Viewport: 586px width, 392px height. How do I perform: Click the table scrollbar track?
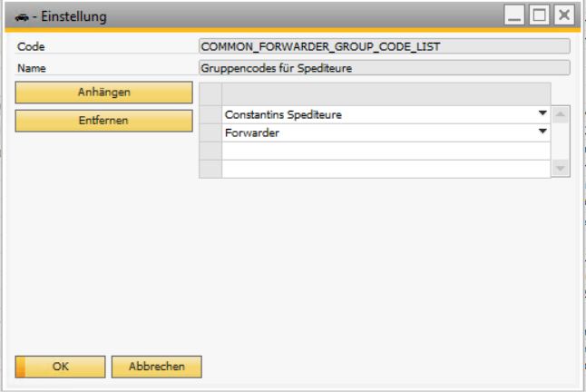point(561,142)
